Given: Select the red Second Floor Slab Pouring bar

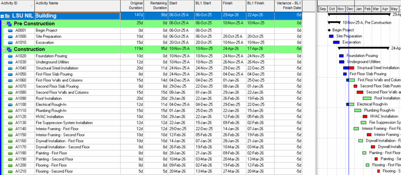Looking at the screenshot, I should [x=355, y=86].
